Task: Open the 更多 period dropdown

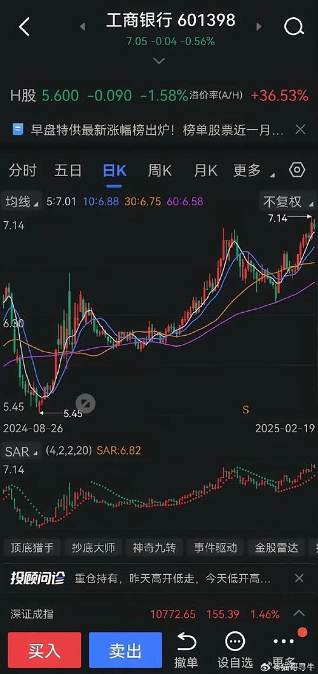Action: tap(254, 170)
